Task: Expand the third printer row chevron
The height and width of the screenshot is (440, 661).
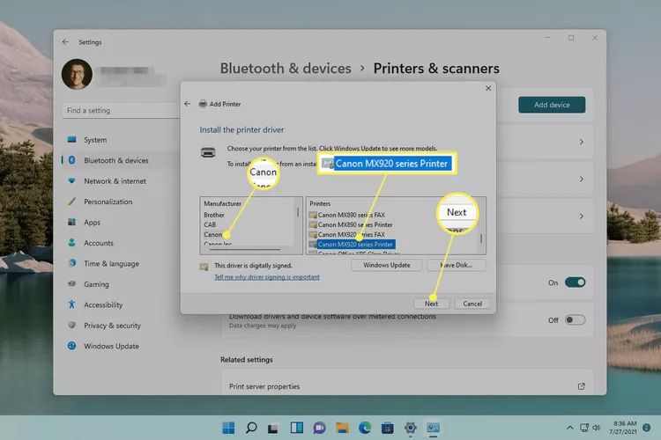Action: 582,216
